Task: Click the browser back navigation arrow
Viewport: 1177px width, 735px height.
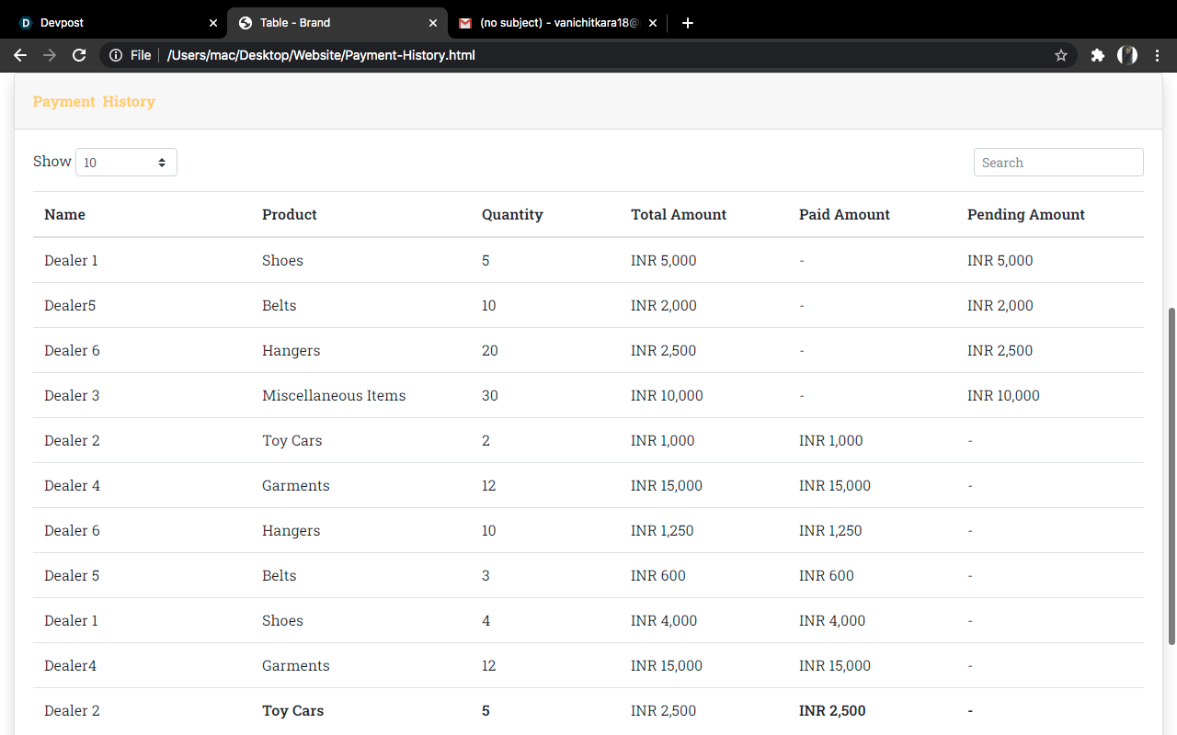Action: click(20, 55)
